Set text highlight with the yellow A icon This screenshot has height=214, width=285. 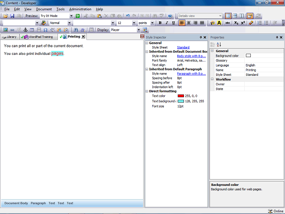pos(219,23)
